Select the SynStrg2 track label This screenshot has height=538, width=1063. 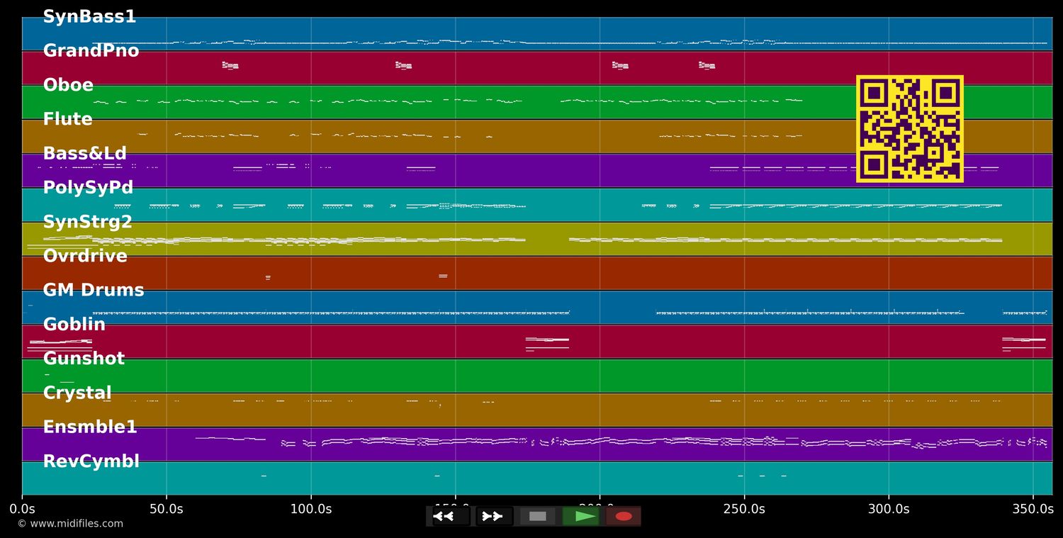pos(87,222)
